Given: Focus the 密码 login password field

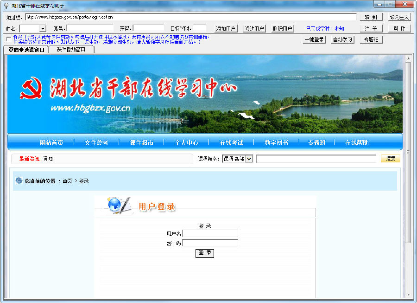Looking at the screenshot, I should point(210,243).
